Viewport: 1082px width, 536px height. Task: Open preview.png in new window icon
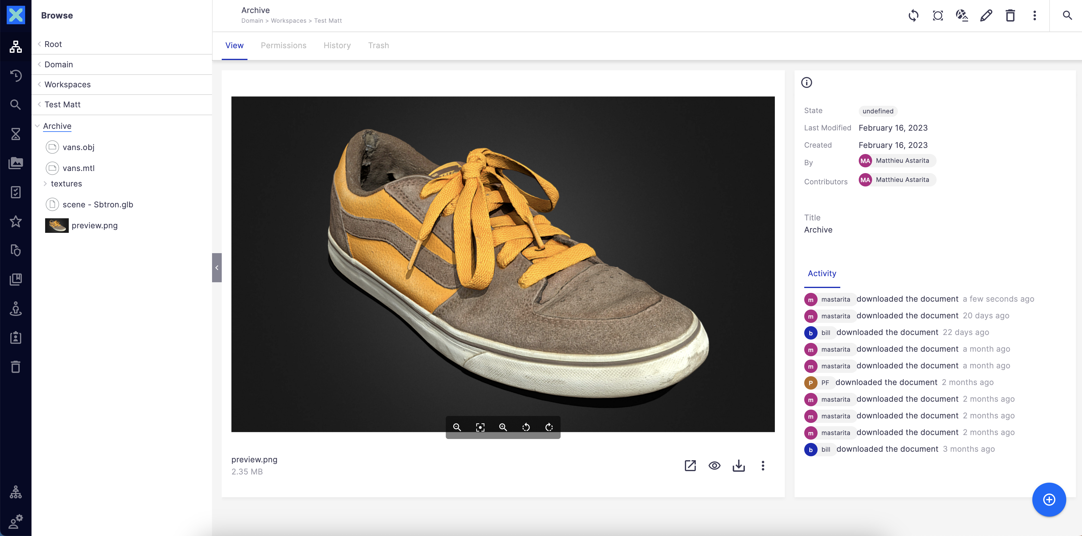coord(690,466)
